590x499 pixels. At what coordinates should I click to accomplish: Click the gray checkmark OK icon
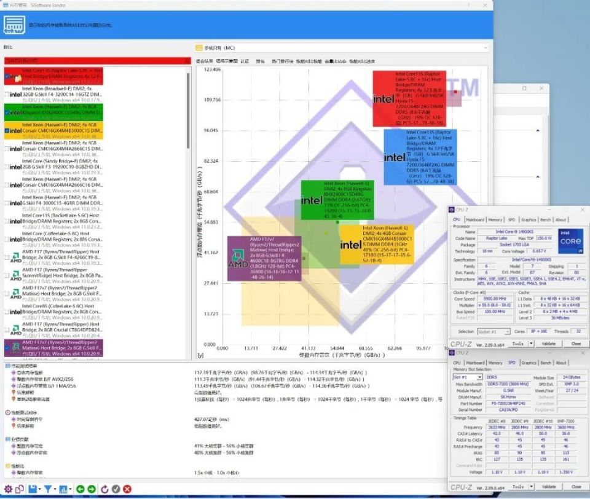(116, 489)
